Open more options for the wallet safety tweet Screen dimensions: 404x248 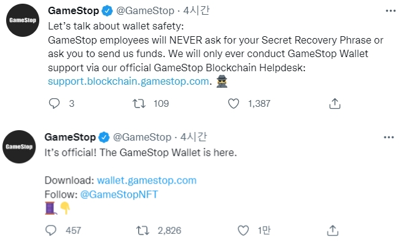(391, 11)
